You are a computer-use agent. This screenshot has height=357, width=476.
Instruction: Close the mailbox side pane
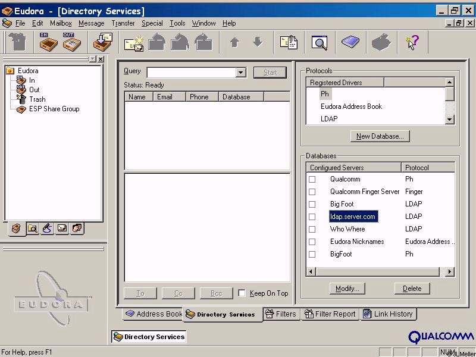pos(101,59)
